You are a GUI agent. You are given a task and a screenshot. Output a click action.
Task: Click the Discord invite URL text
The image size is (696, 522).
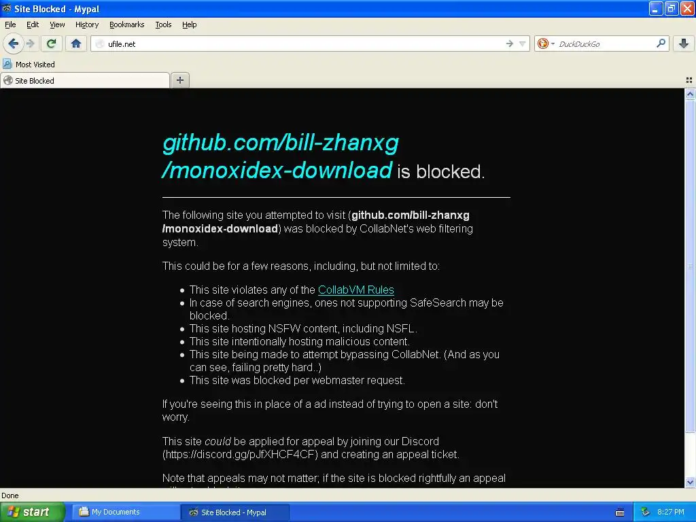pyautogui.click(x=240, y=454)
